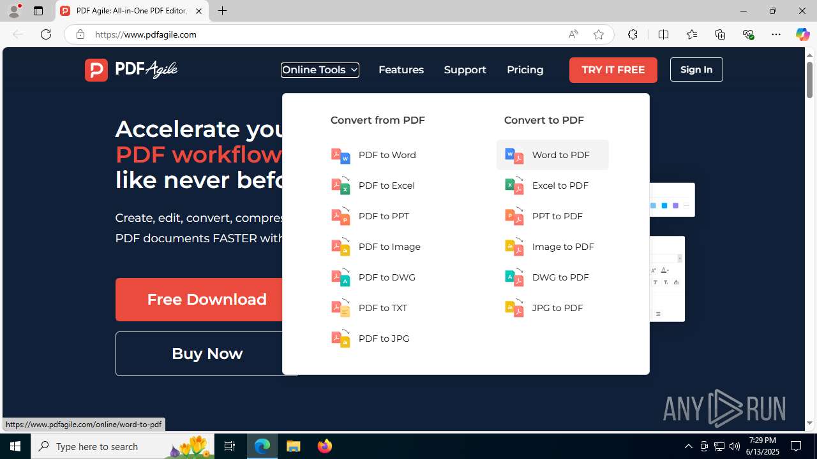The height and width of the screenshot is (459, 817).
Task: Click the Excel to PDF file icon
Action: [514, 186]
